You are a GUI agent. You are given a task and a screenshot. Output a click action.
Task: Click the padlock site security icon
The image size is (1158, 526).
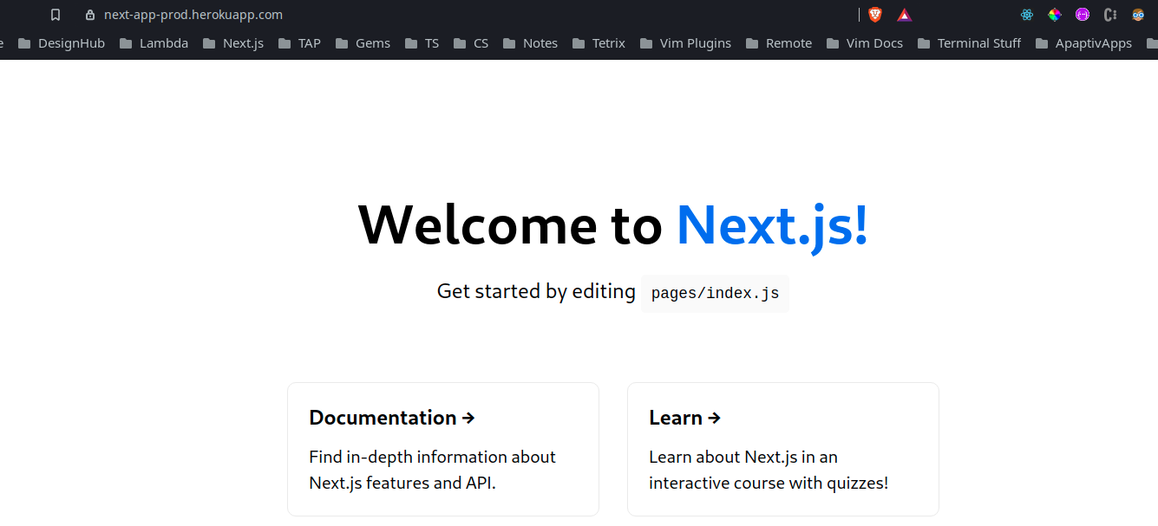89,15
